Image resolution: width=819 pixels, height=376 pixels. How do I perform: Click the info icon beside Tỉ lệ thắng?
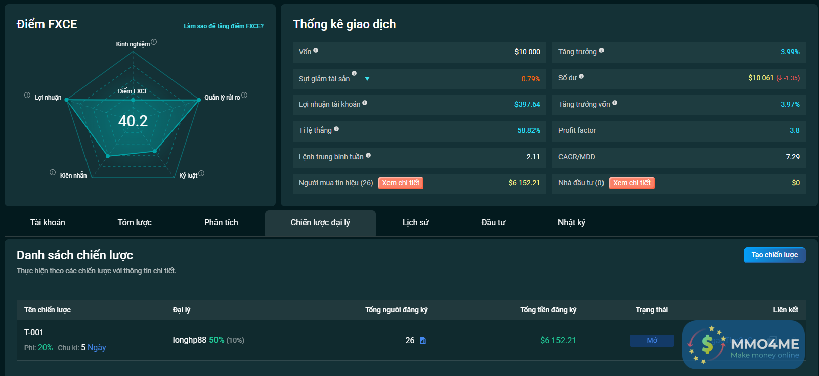336,129
